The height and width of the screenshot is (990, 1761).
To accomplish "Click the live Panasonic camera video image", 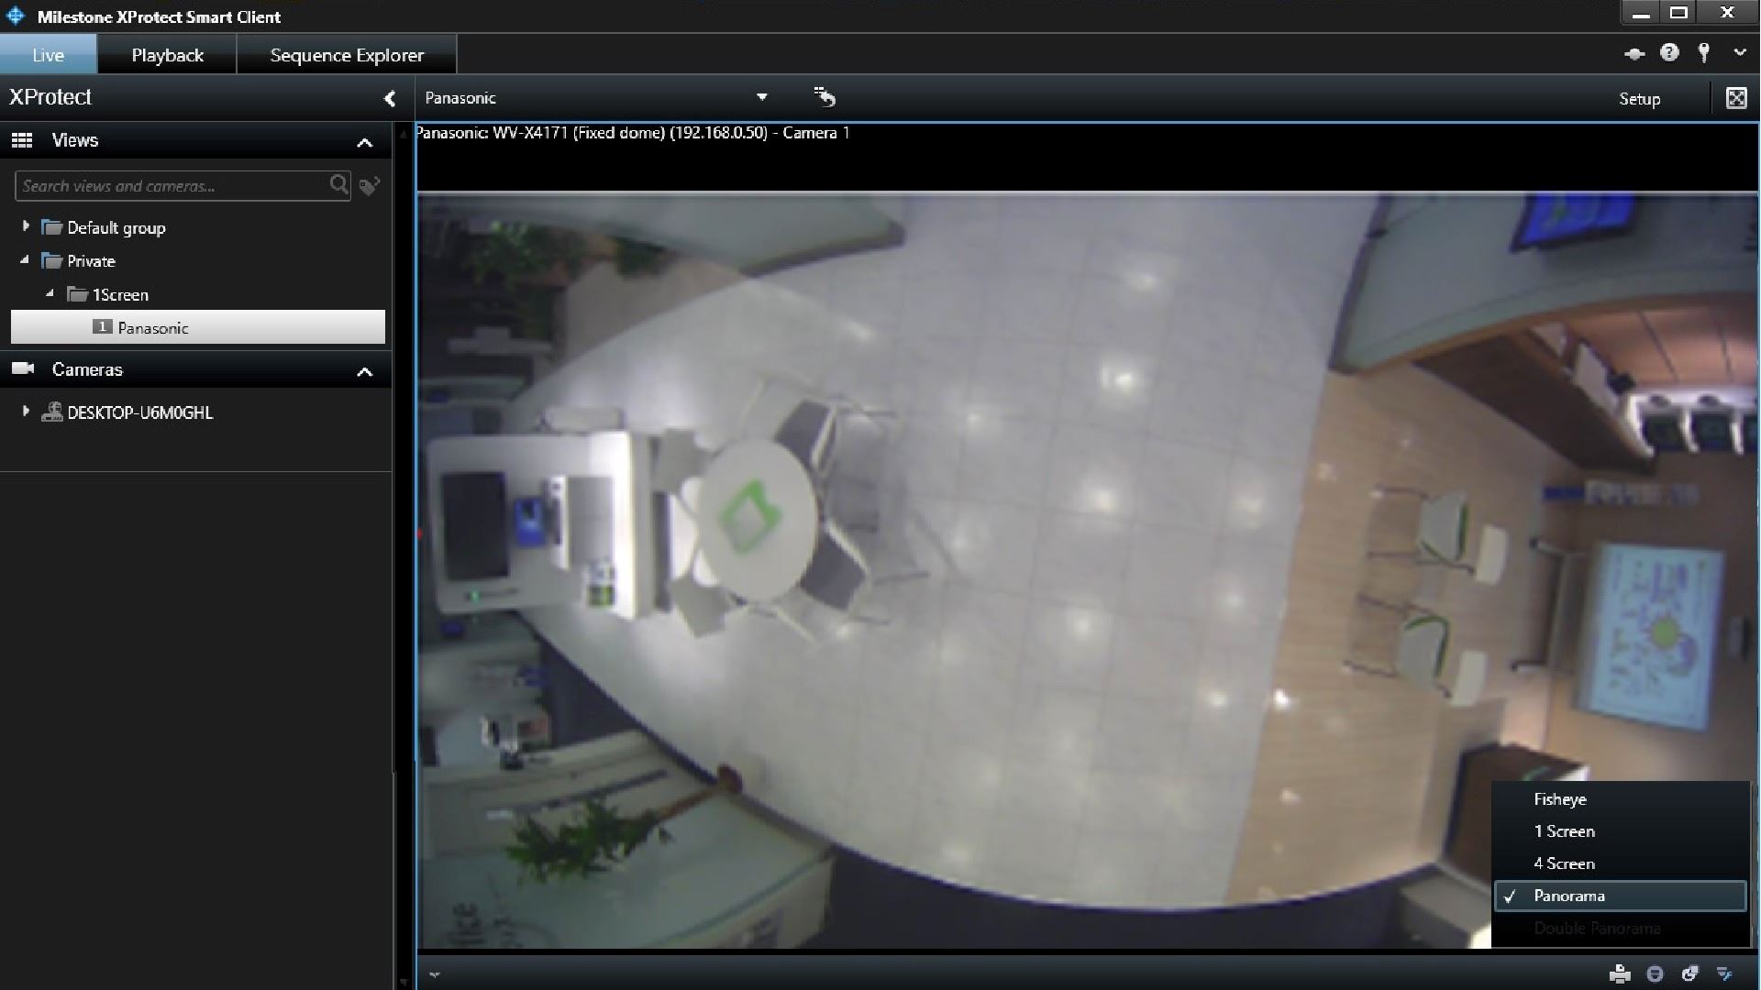I will point(1087,570).
